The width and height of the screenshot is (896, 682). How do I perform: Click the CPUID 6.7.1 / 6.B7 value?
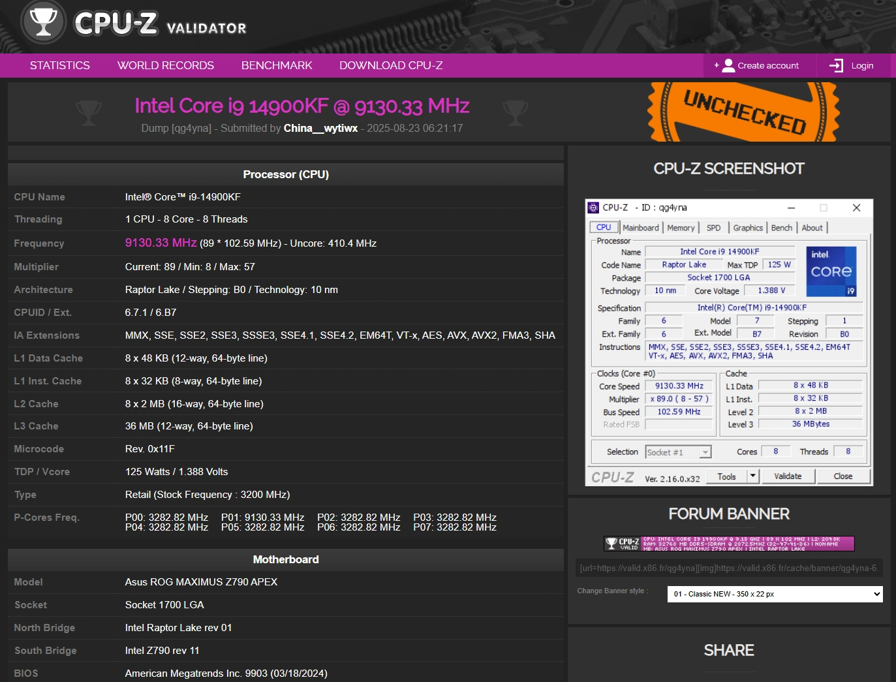151,313
